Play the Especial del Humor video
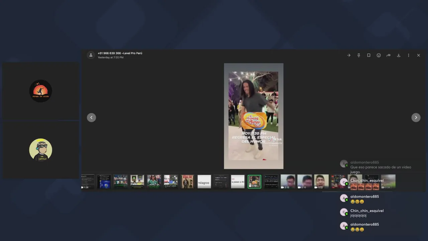Viewport: 428px width, 241px height. point(253,116)
